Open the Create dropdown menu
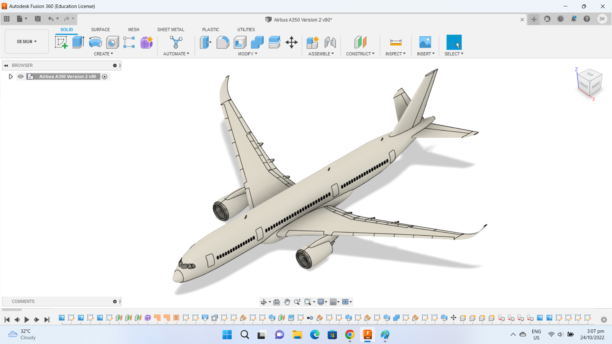Screen dimensions: 612x344 click(x=103, y=54)
